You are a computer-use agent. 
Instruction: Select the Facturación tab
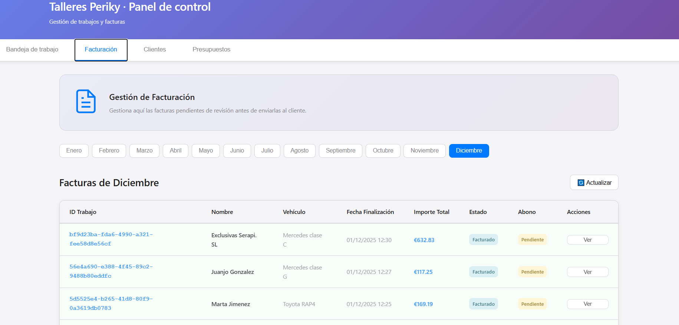coord(101,50)
